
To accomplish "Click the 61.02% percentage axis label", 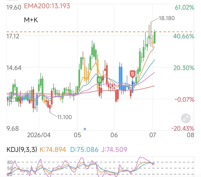I will [x=185, y=7].
